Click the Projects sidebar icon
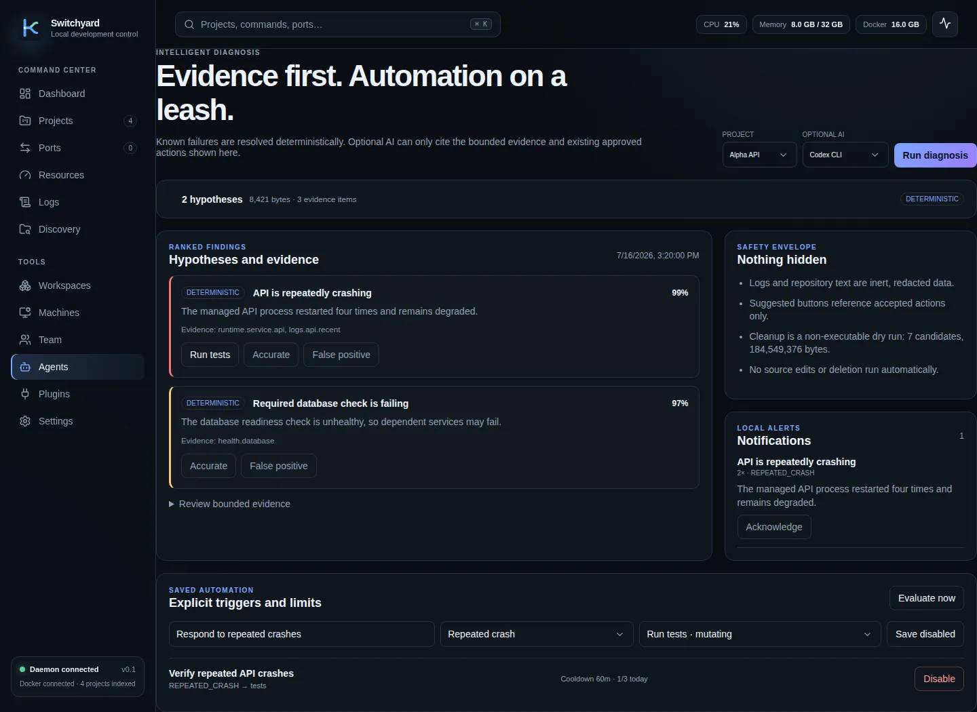Viewport: 977px width, 712px height. [x=25, y=121]
